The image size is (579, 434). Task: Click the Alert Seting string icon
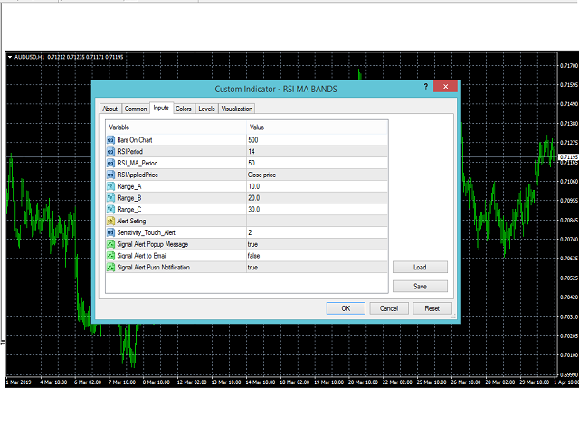[x=111, y=221]
